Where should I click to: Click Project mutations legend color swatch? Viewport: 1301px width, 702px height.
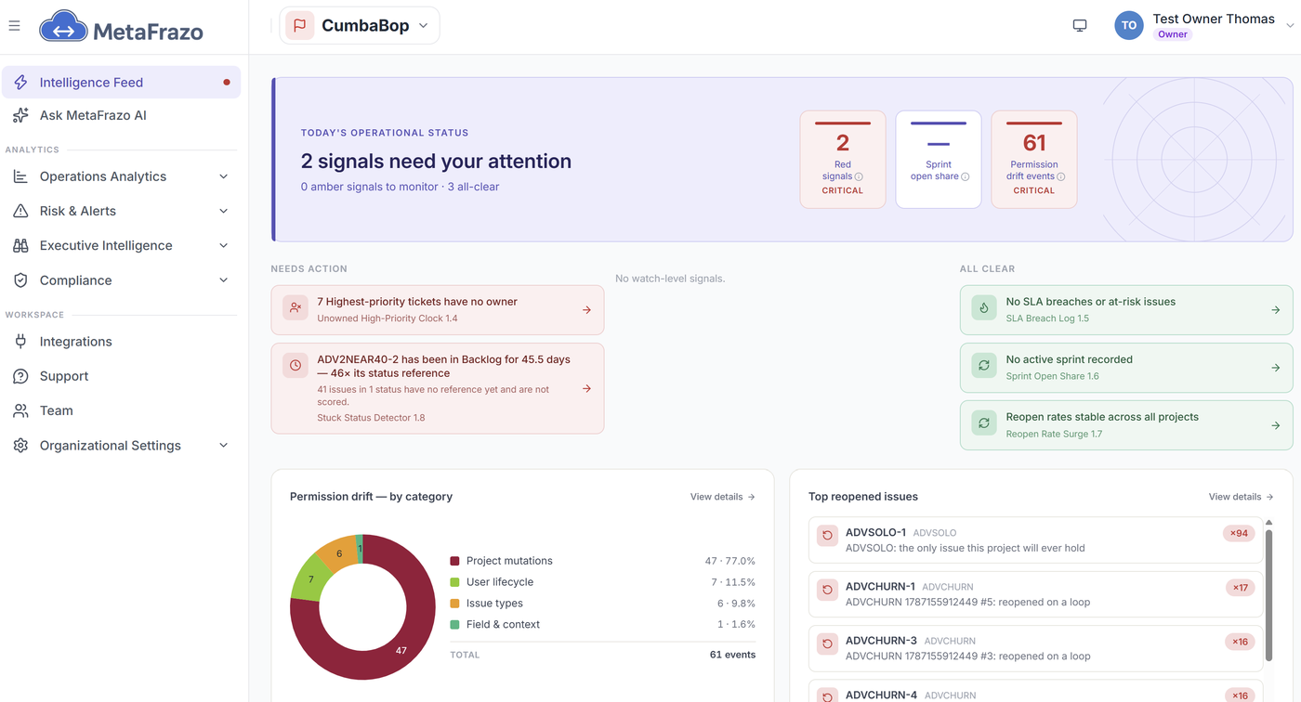pyautogui.click(x=454, y=561)
